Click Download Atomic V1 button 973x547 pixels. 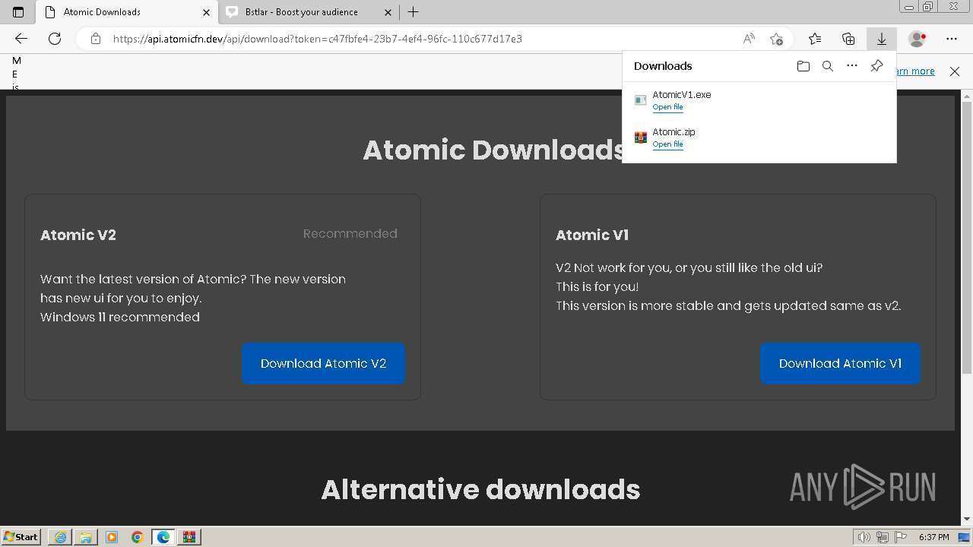pyautogui.click(x=841, y=363)
